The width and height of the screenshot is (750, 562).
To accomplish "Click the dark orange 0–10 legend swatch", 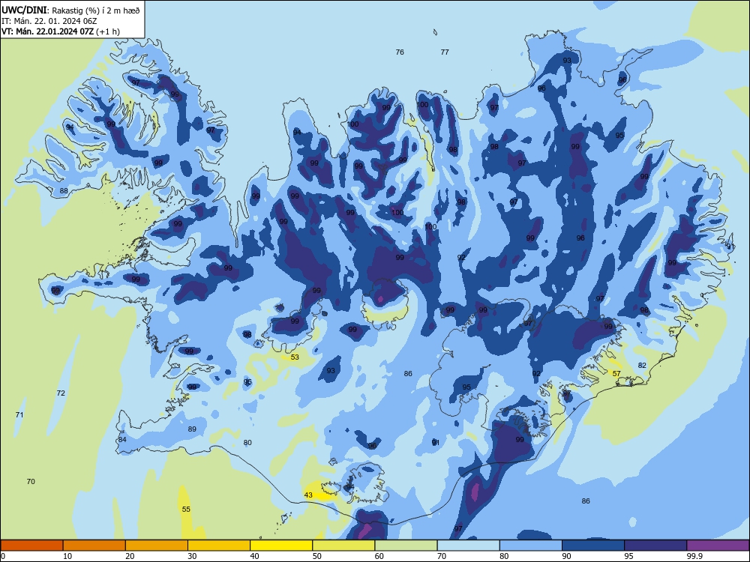I will click(31, 546).
